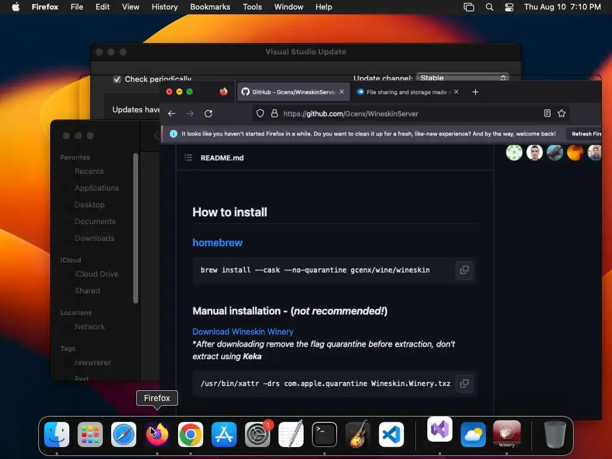Open Visual Studio (purple) in the Dock
This screenshot has width=612, height=459.
(x=440, y=429)
